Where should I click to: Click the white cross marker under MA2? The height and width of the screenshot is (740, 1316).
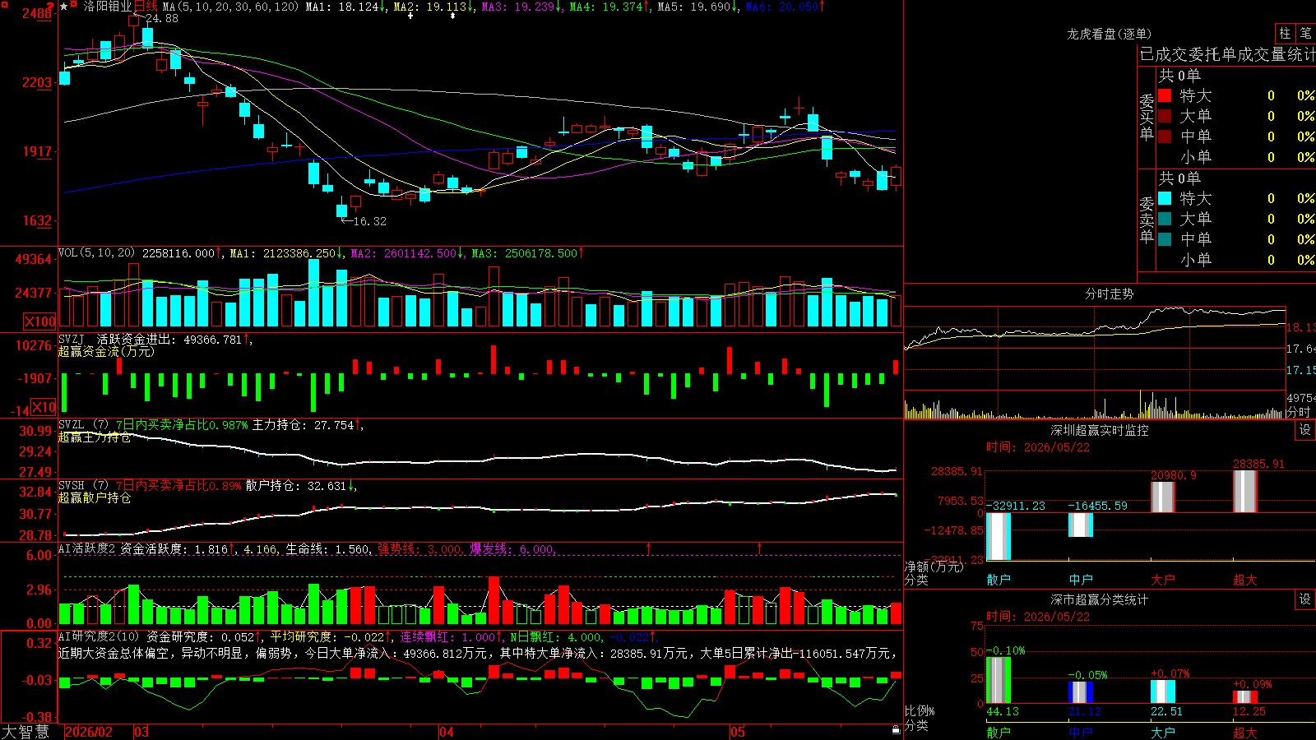pos(410,16)
